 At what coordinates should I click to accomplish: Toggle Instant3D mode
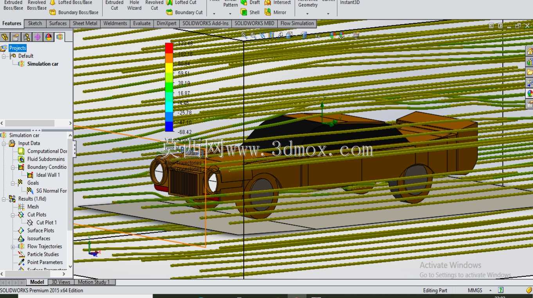click(x=350, y=2)
